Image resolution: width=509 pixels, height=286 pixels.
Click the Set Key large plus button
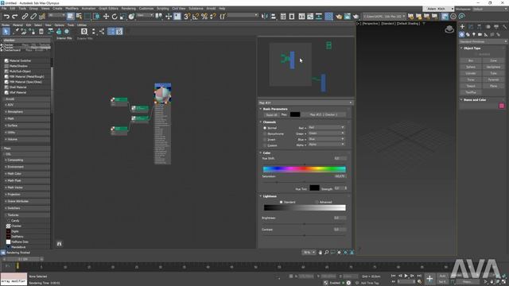pyautogui.click(x=429, y=278)
